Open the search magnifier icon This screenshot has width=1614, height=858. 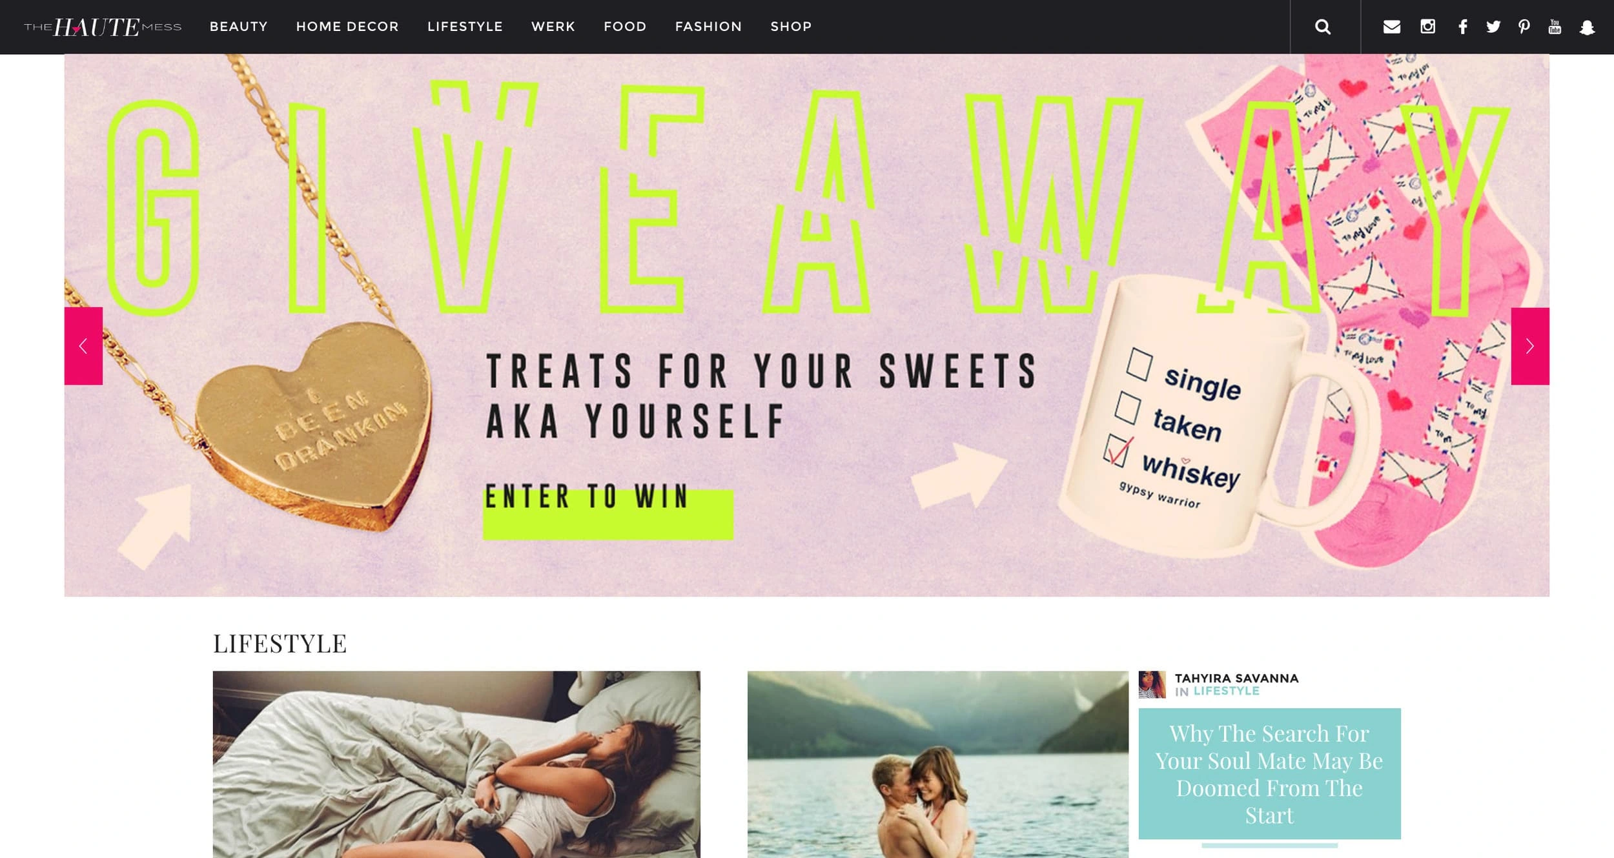pyautogui.click(x=1323, y=26)
